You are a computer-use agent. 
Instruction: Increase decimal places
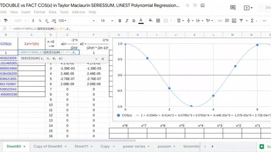click(x=54, y=21)
